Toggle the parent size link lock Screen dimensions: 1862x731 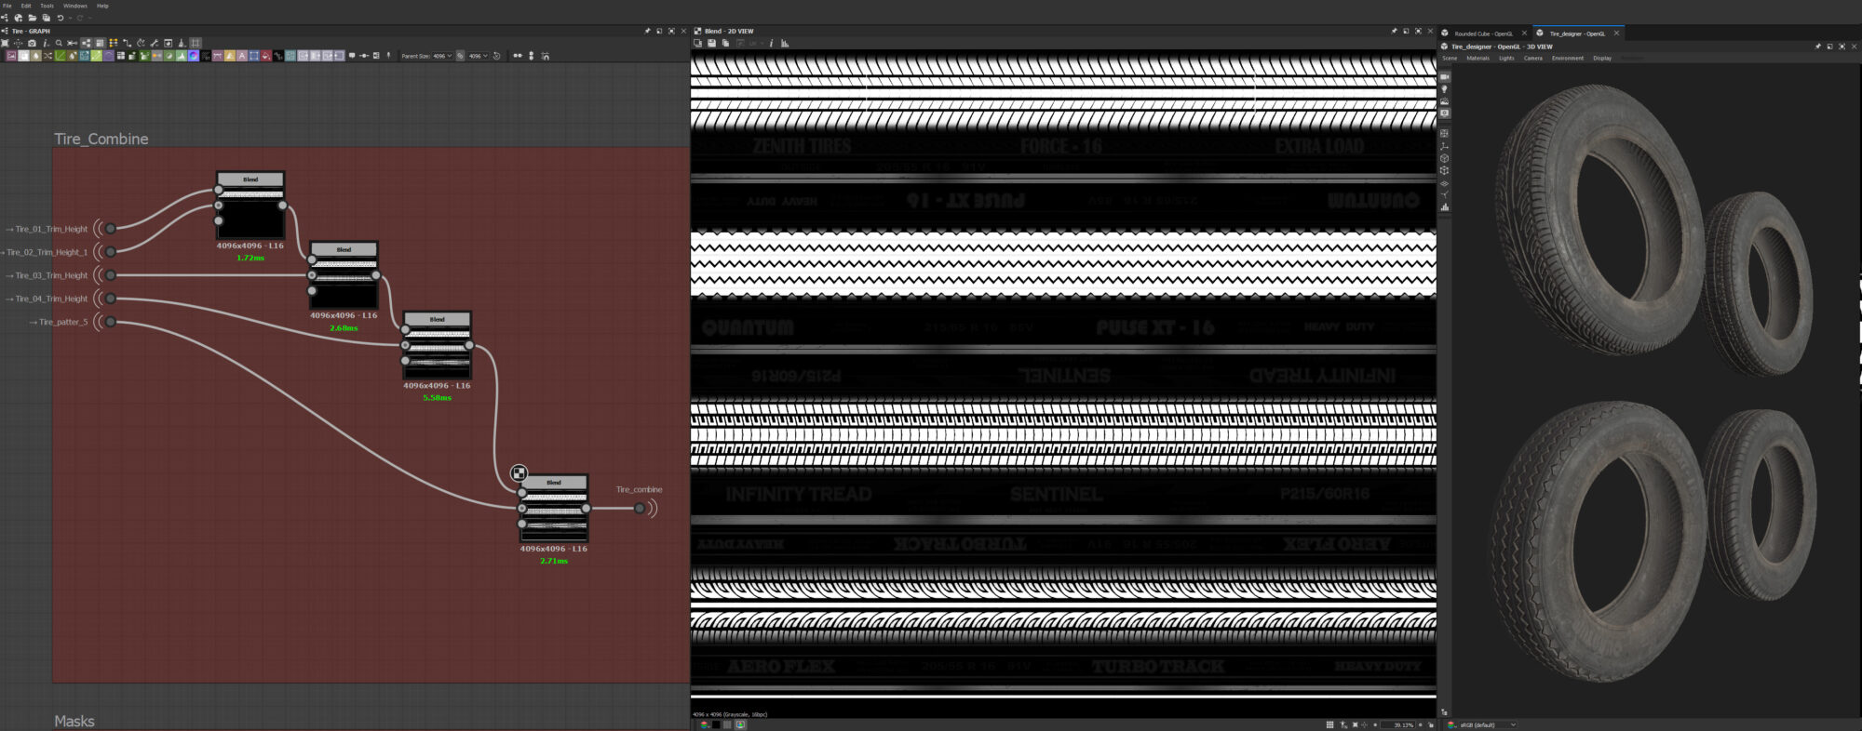460,56
